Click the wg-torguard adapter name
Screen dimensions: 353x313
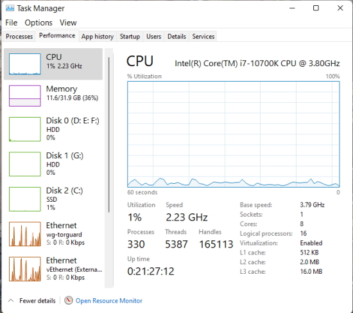(64, 235)
